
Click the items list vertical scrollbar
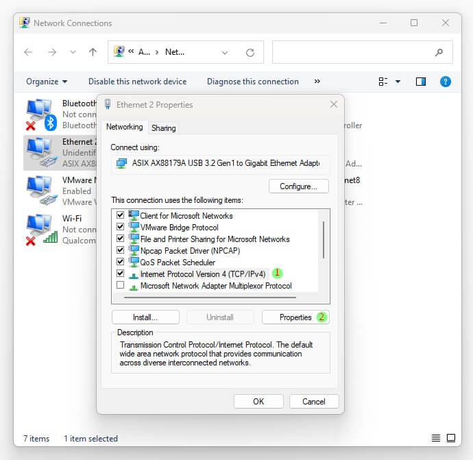pyautogui.click(x=323, y=240)
